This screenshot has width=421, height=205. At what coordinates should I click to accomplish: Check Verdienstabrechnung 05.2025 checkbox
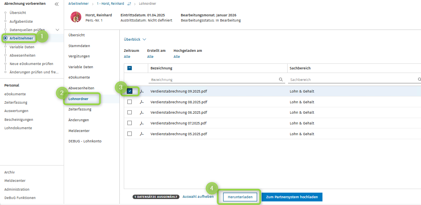tap(130, 134)
